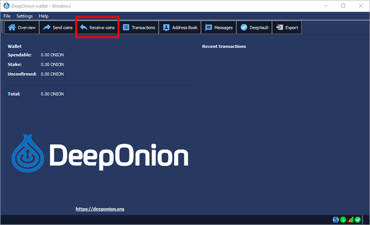This screenshot has height=225, width=370.
Task: Click the toolbar drag handle
Action: [x=2, y=28]
